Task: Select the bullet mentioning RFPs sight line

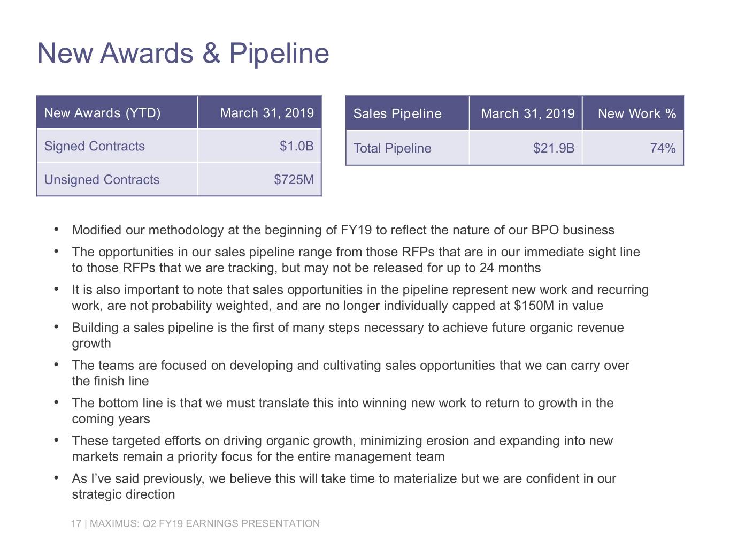Action: pyautogui.click(x=356, y=260)
